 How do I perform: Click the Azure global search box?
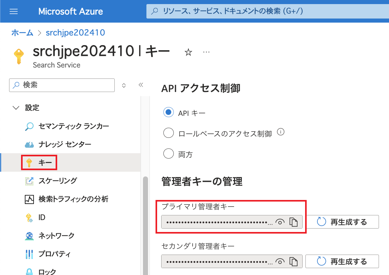click(268, 11)
